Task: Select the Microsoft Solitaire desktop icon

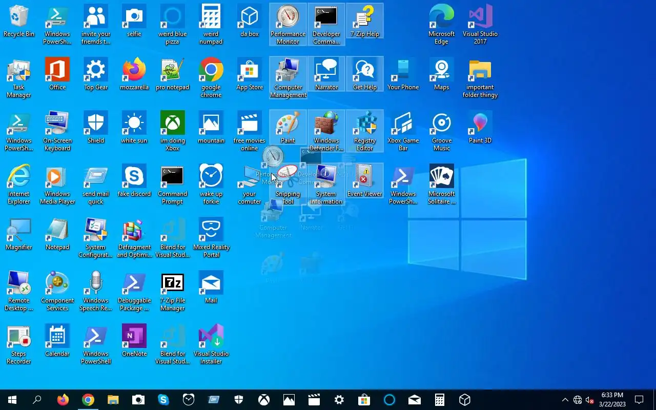Action: click(442, 184)
